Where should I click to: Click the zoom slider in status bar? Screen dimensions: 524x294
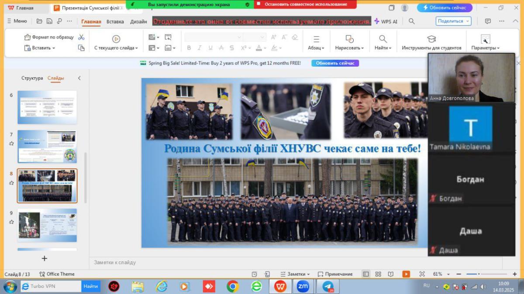tap(479, 274)
